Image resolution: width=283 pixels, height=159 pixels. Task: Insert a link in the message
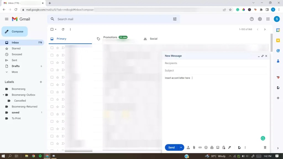(200, 147)
